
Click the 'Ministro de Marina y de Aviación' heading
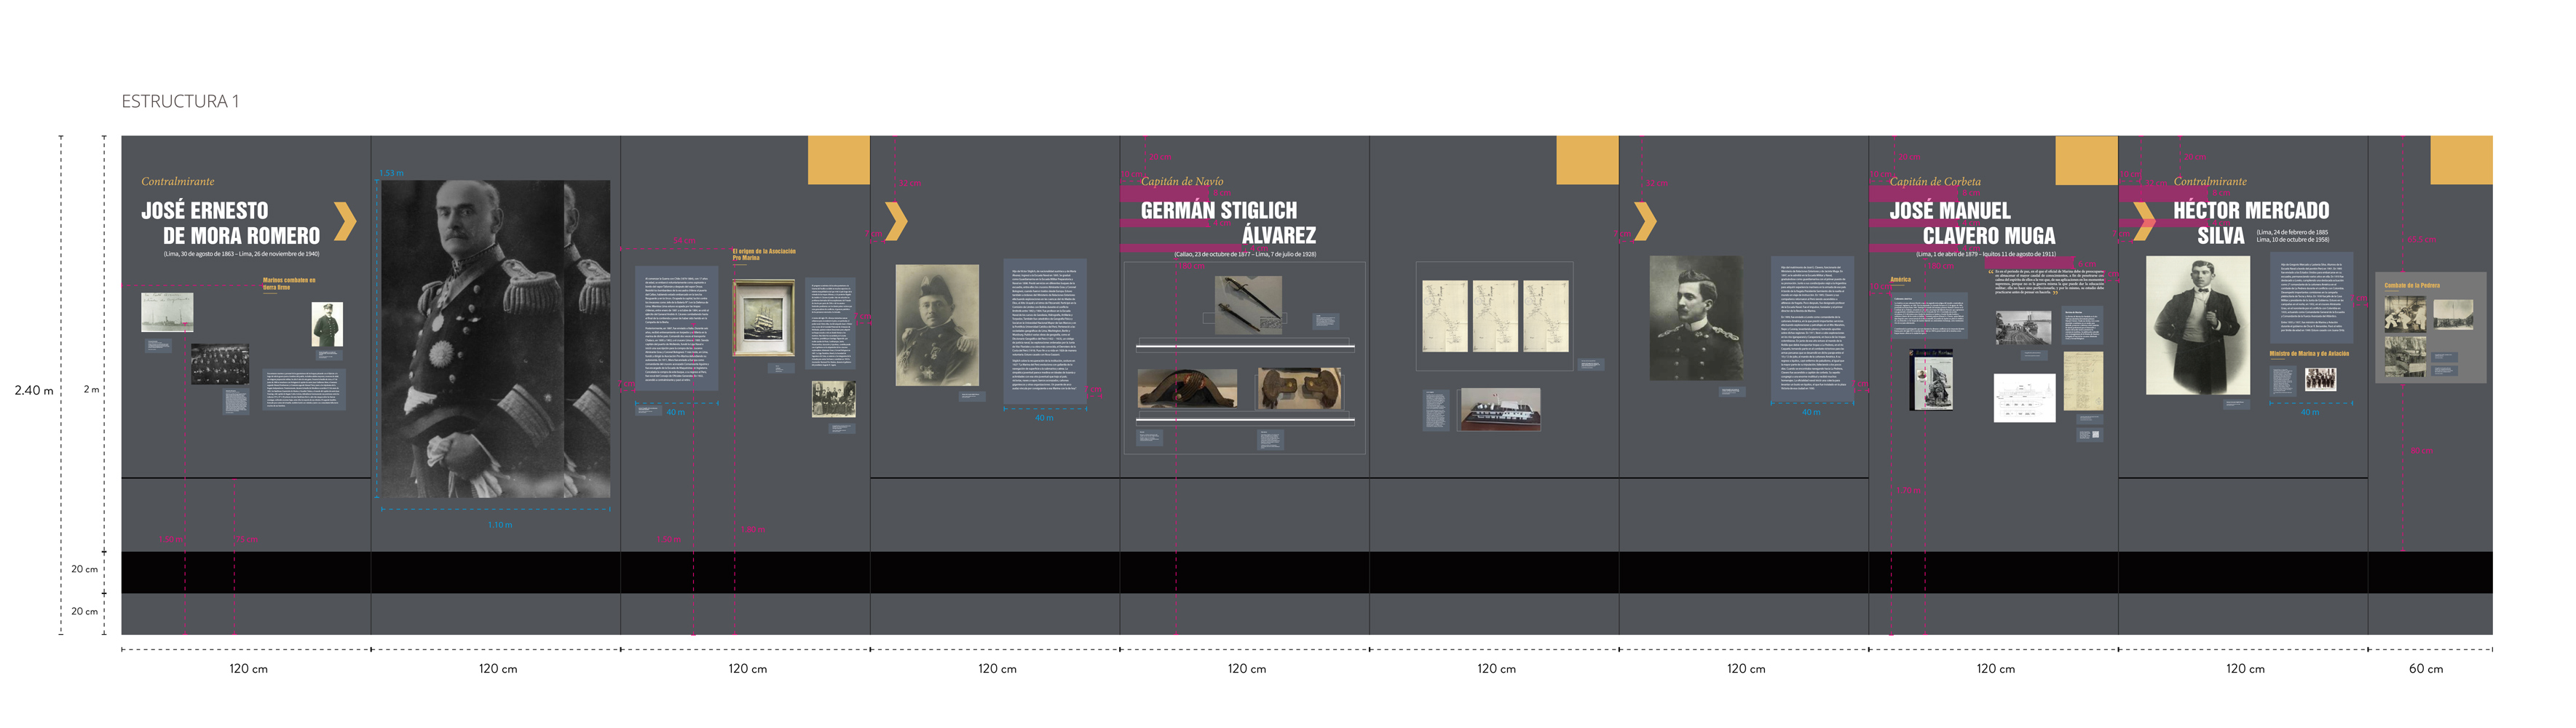[2308, 354]
